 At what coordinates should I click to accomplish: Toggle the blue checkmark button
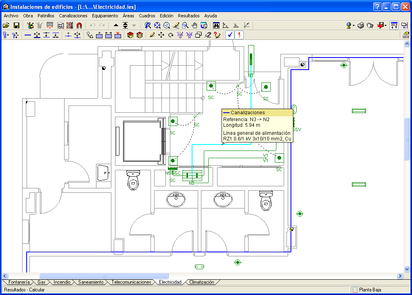pos(230,35)
